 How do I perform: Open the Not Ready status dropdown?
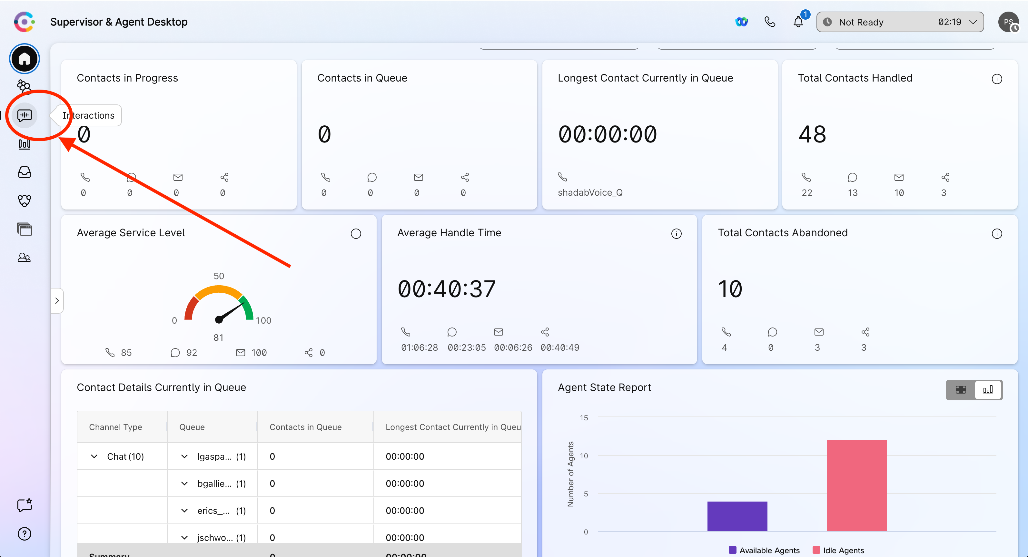click(900, 22)
